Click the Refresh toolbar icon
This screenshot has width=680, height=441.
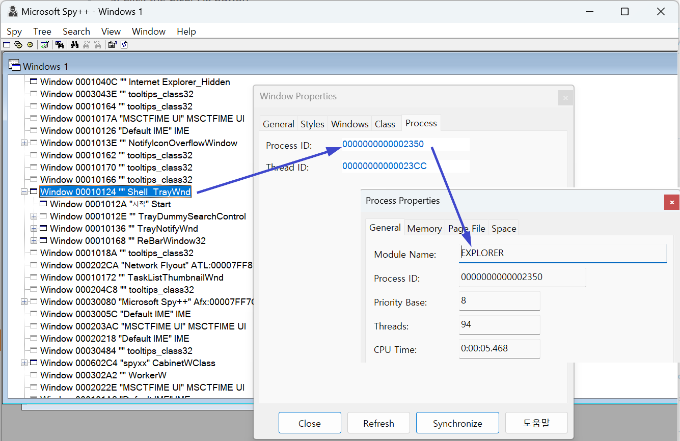(124, 45)
